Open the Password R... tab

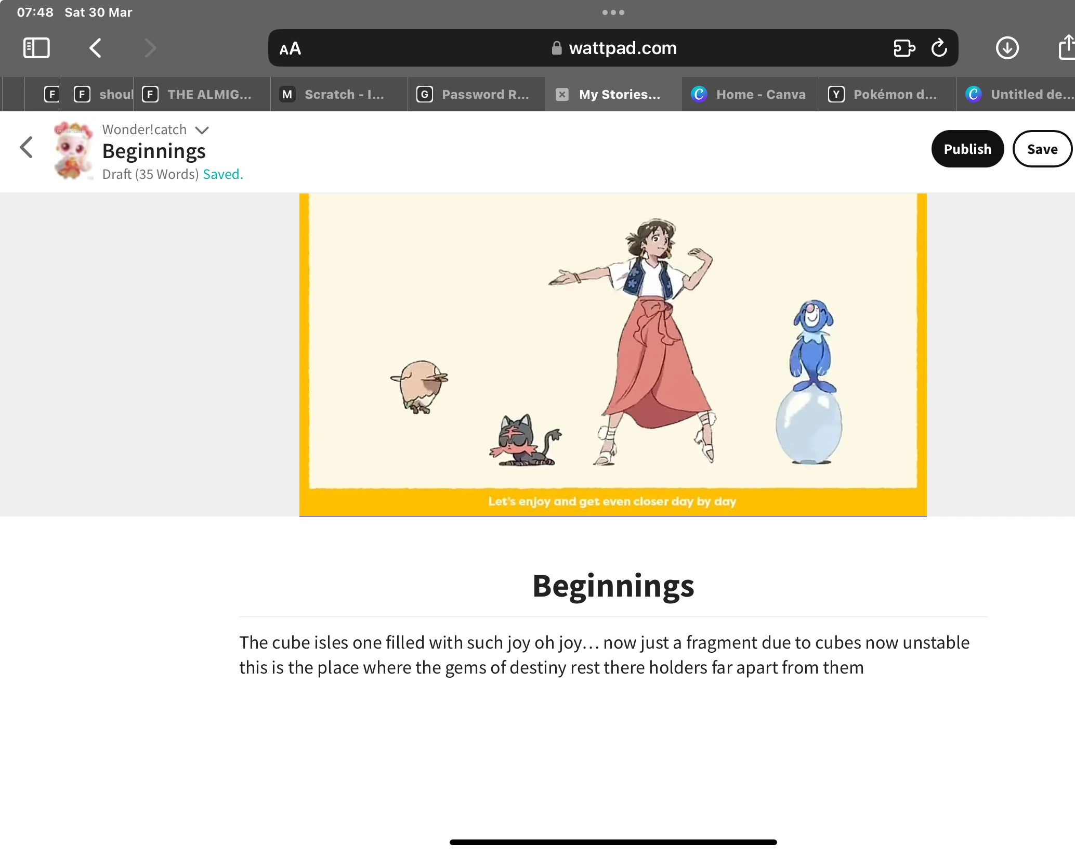click(476, 94)
